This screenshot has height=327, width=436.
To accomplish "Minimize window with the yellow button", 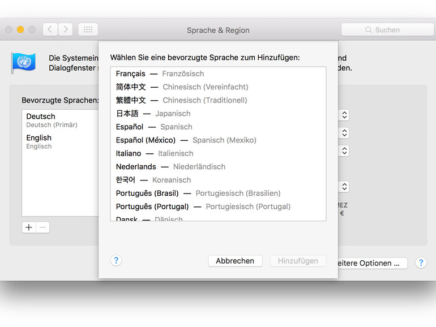I will (20, 29).
